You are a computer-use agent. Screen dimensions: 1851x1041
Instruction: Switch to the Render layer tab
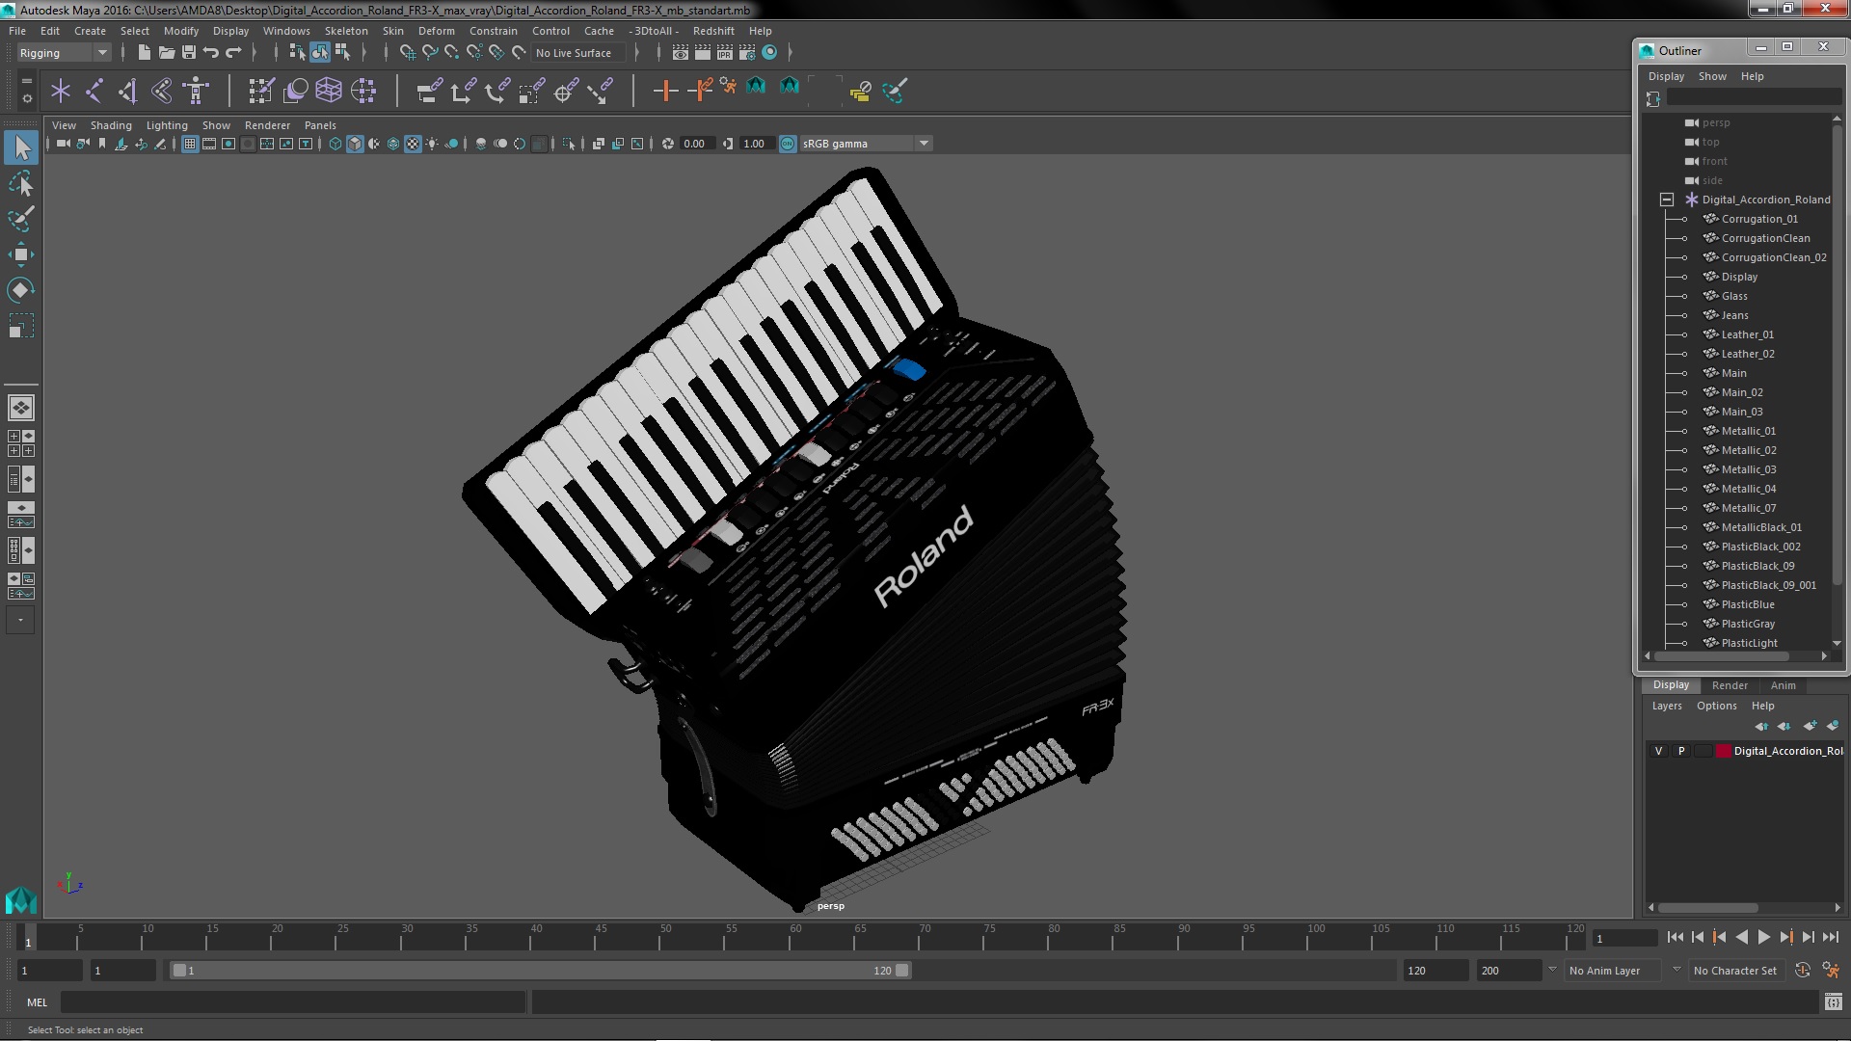[1730, 685]
